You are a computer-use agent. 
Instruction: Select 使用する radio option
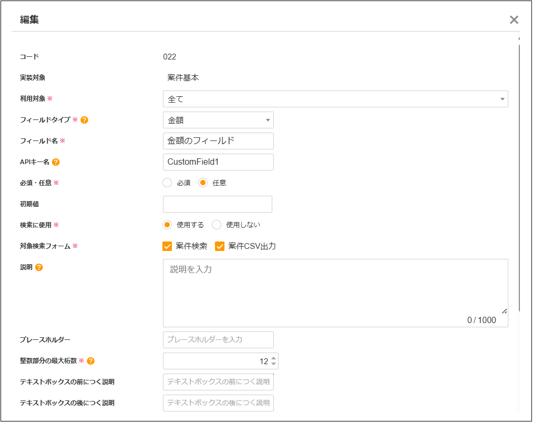[168, 225]
